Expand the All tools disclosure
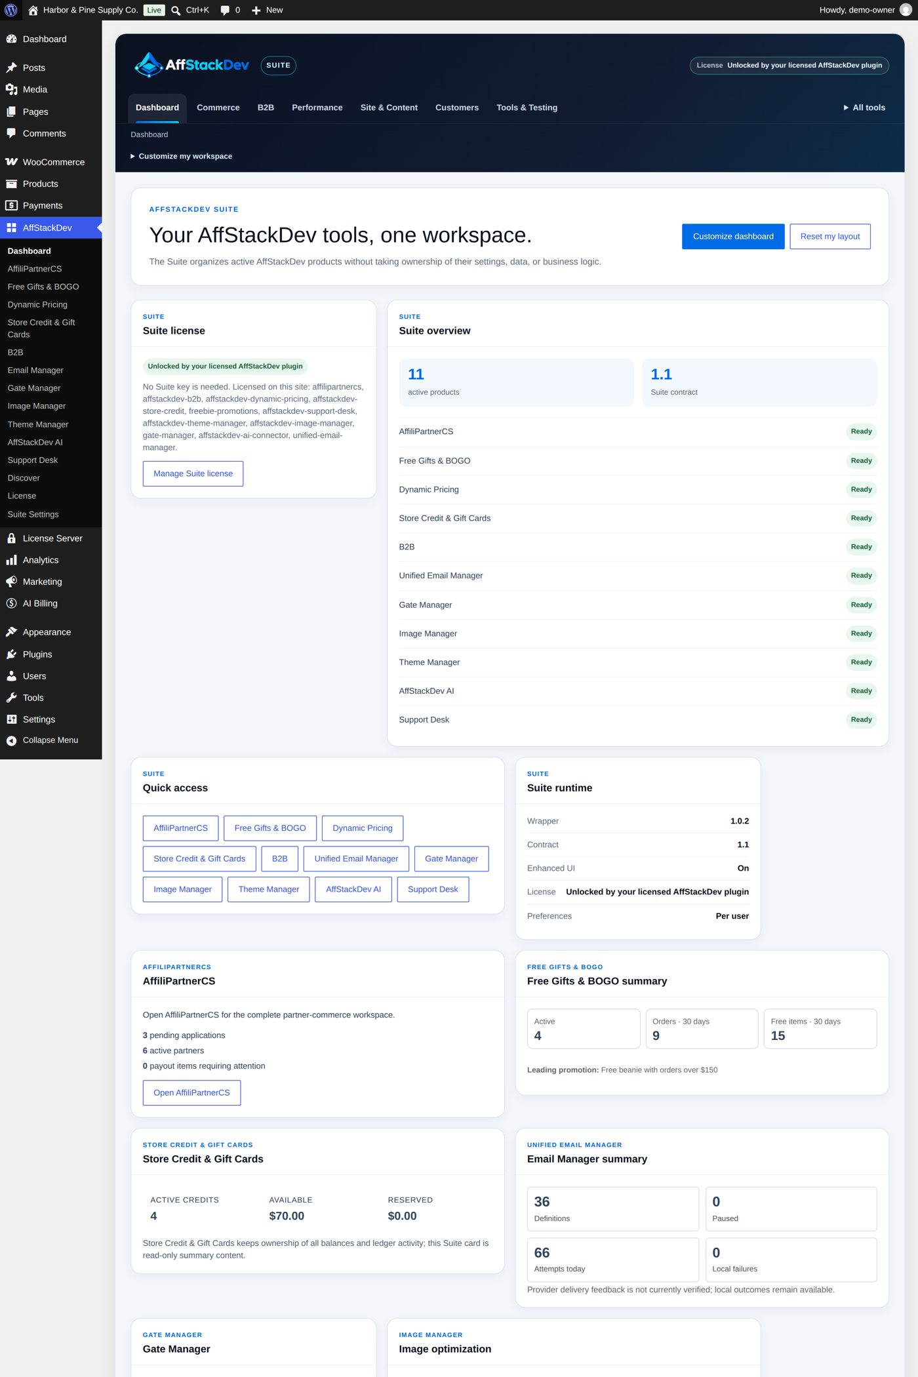Screen dimensions: 918x1377 point(864,108)
